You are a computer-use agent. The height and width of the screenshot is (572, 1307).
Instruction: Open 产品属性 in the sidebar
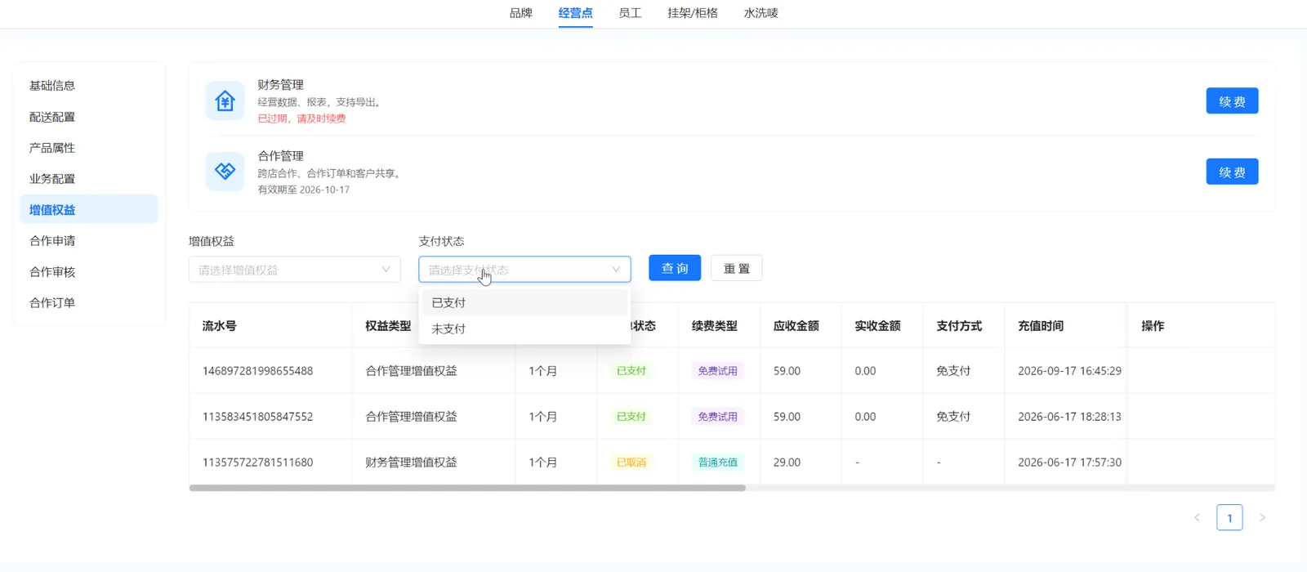88,148
